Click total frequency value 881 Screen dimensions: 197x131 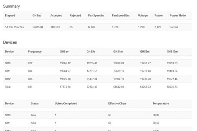[30, 87]
